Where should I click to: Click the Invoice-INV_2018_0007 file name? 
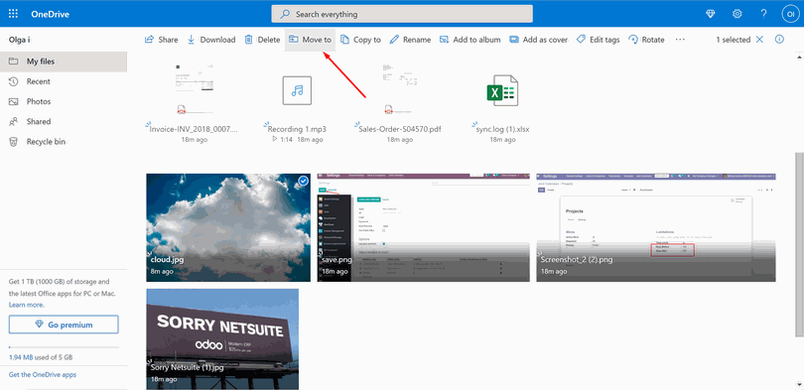coord(194,129)
